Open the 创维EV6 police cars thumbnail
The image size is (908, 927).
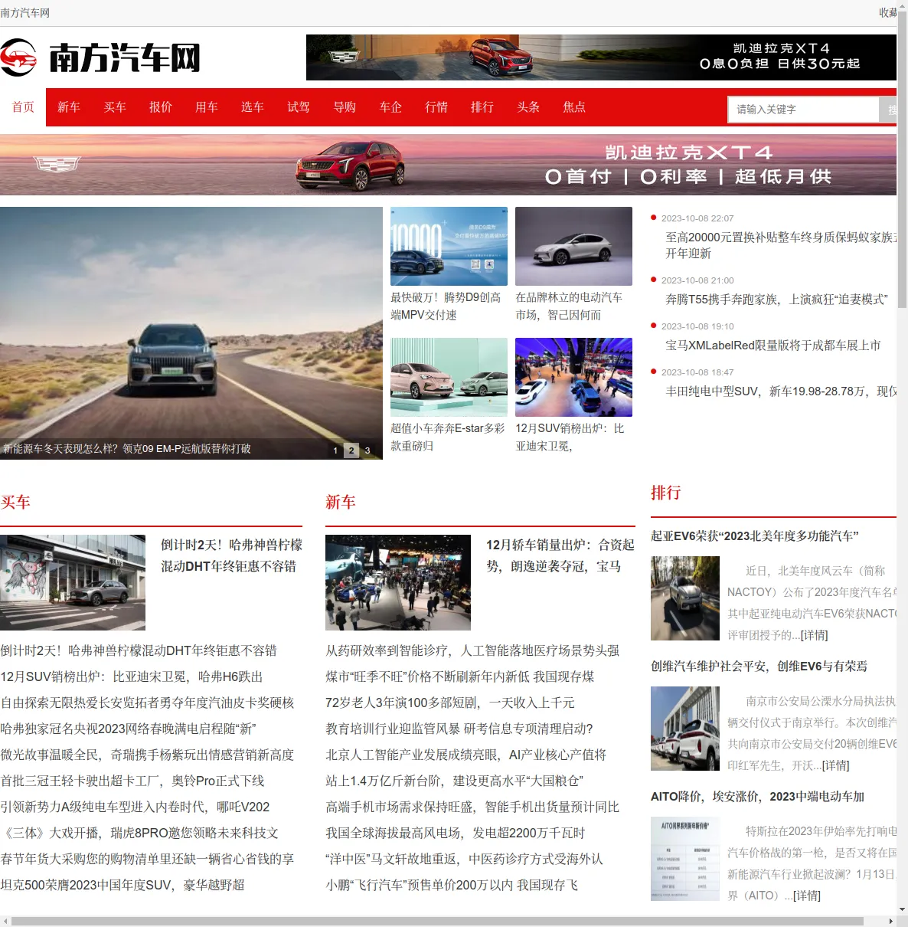(x=685, y=729)
